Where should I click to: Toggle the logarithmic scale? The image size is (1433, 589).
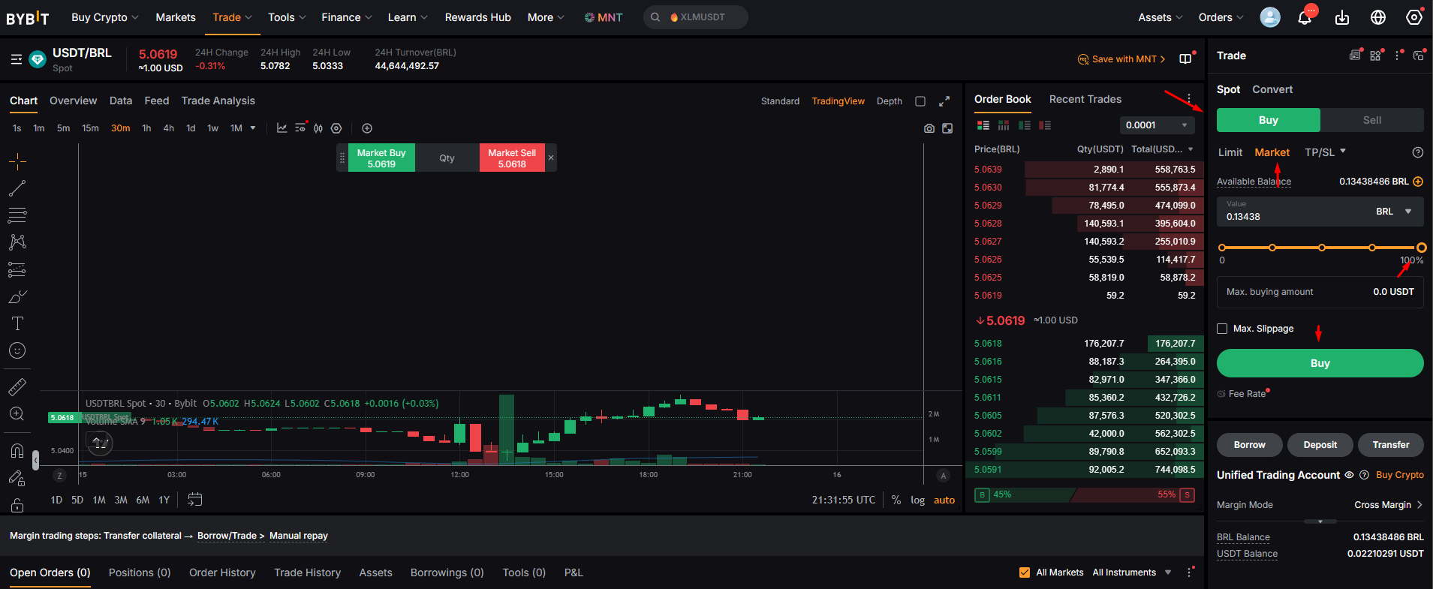coord(917,500)
